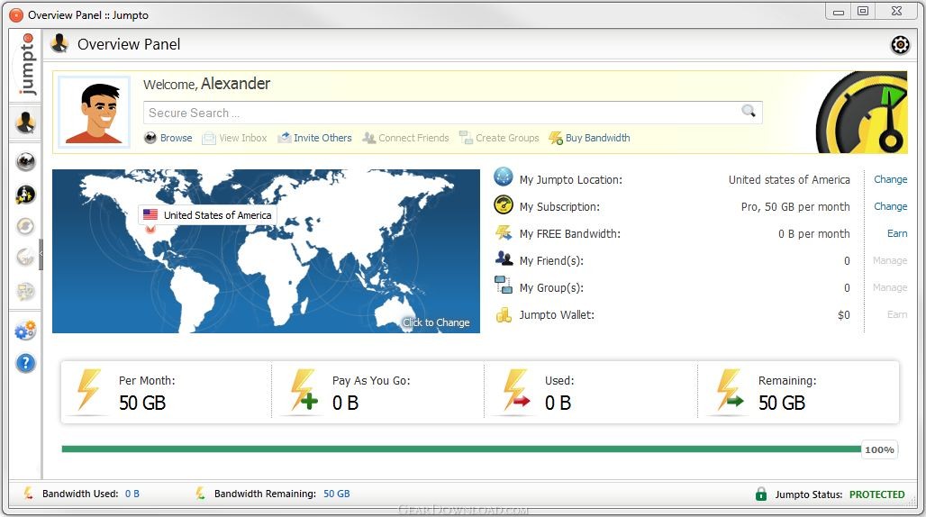926x517 pixels.
Task: Click the Jumpto Wallet coins icon
Action: point(504,314)
